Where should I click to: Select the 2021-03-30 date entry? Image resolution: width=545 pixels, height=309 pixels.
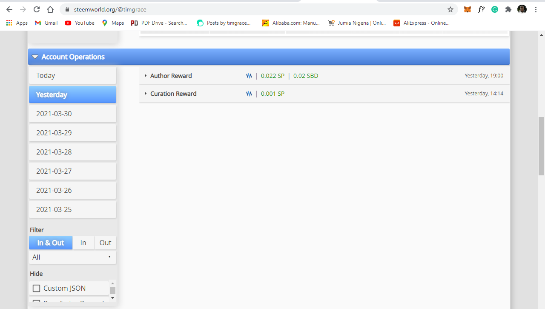[72, 113]
